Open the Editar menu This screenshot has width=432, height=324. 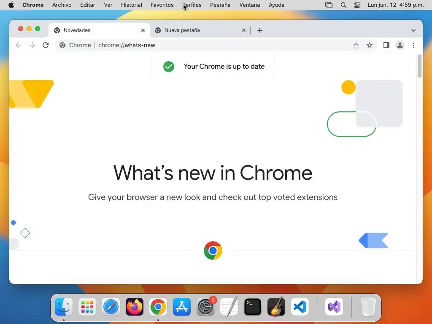[x=88, y=5]
